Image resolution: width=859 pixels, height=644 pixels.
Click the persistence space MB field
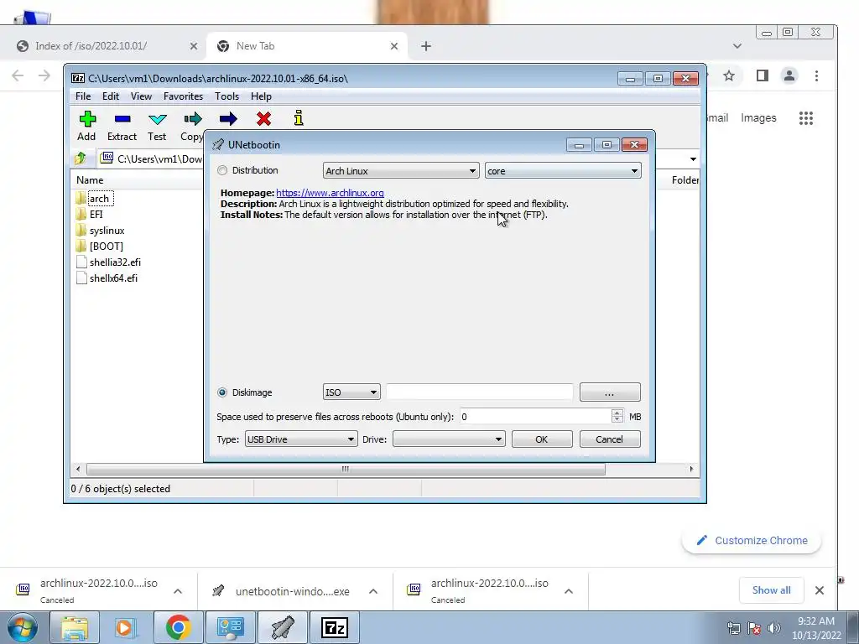[535, 417]
